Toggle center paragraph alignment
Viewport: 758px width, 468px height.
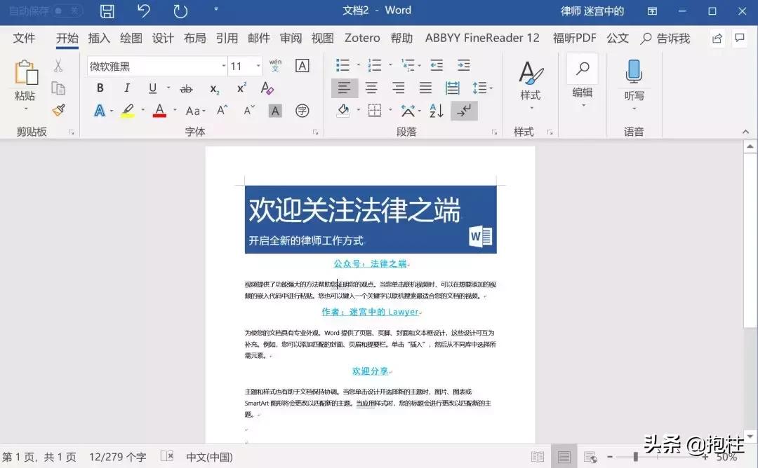click(x=371, y=88)
